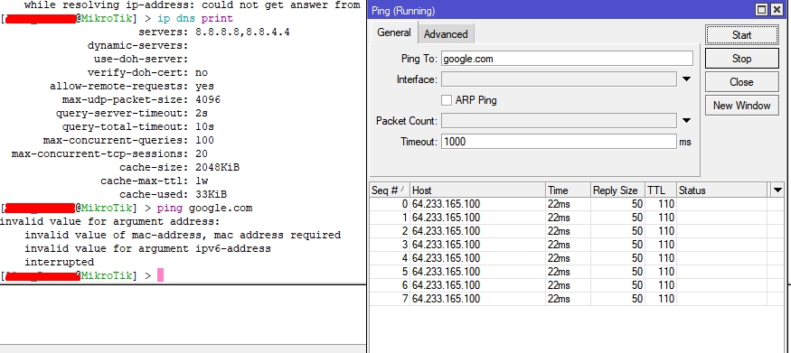Close Ping window via title bar X
Image resolution: width=791 pixels, height=353 pixels.
click(x=777, y=10)
